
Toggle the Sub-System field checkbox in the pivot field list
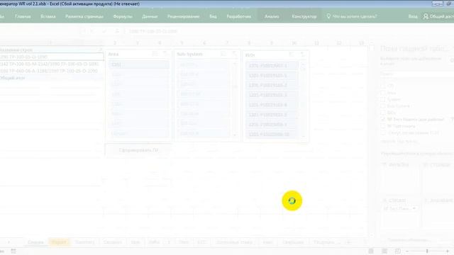coord(383,106)
